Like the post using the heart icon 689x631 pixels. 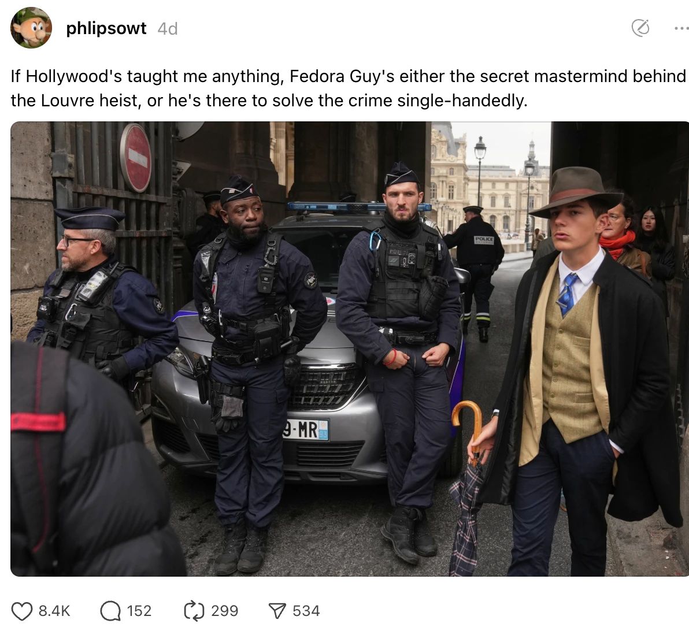[21, 611]
